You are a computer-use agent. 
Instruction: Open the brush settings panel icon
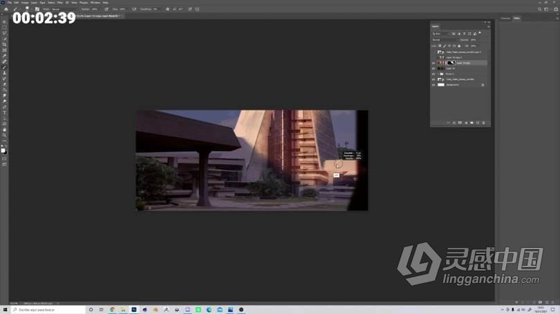(x=37, y=9)
